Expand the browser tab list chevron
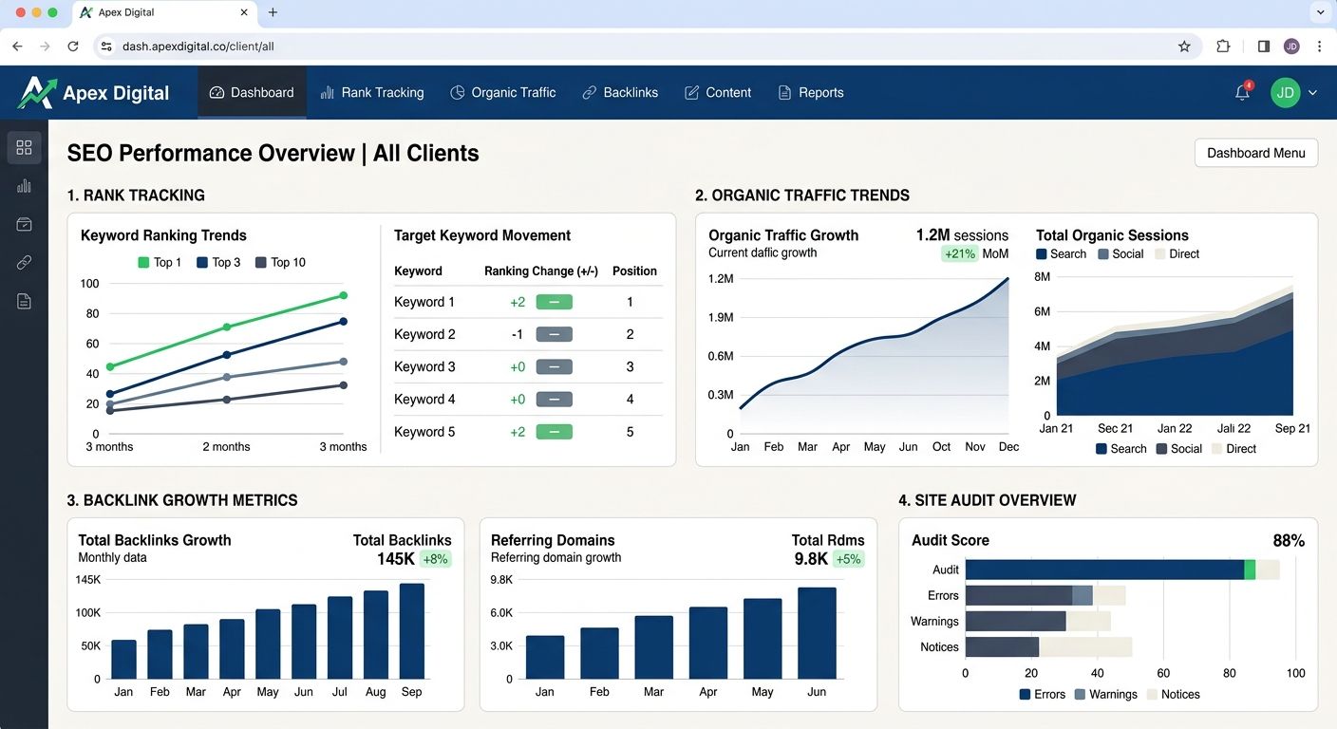Viewport: 1337px width, 729px height. [x=1321, y=12]
